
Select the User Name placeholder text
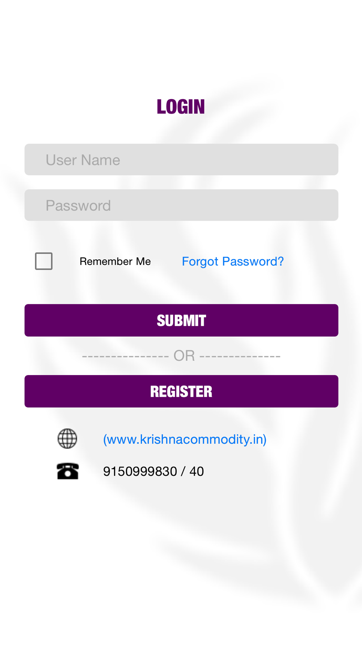point(83,160)
